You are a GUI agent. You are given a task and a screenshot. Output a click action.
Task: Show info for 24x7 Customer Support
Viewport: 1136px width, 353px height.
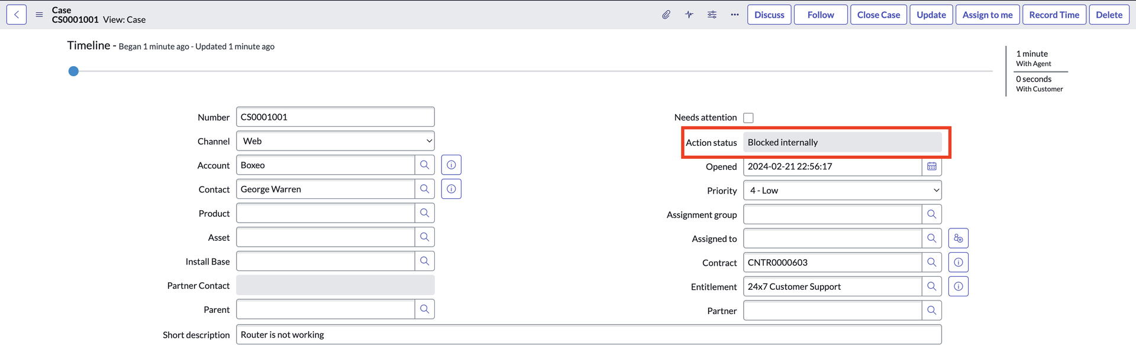coord(958,287)
